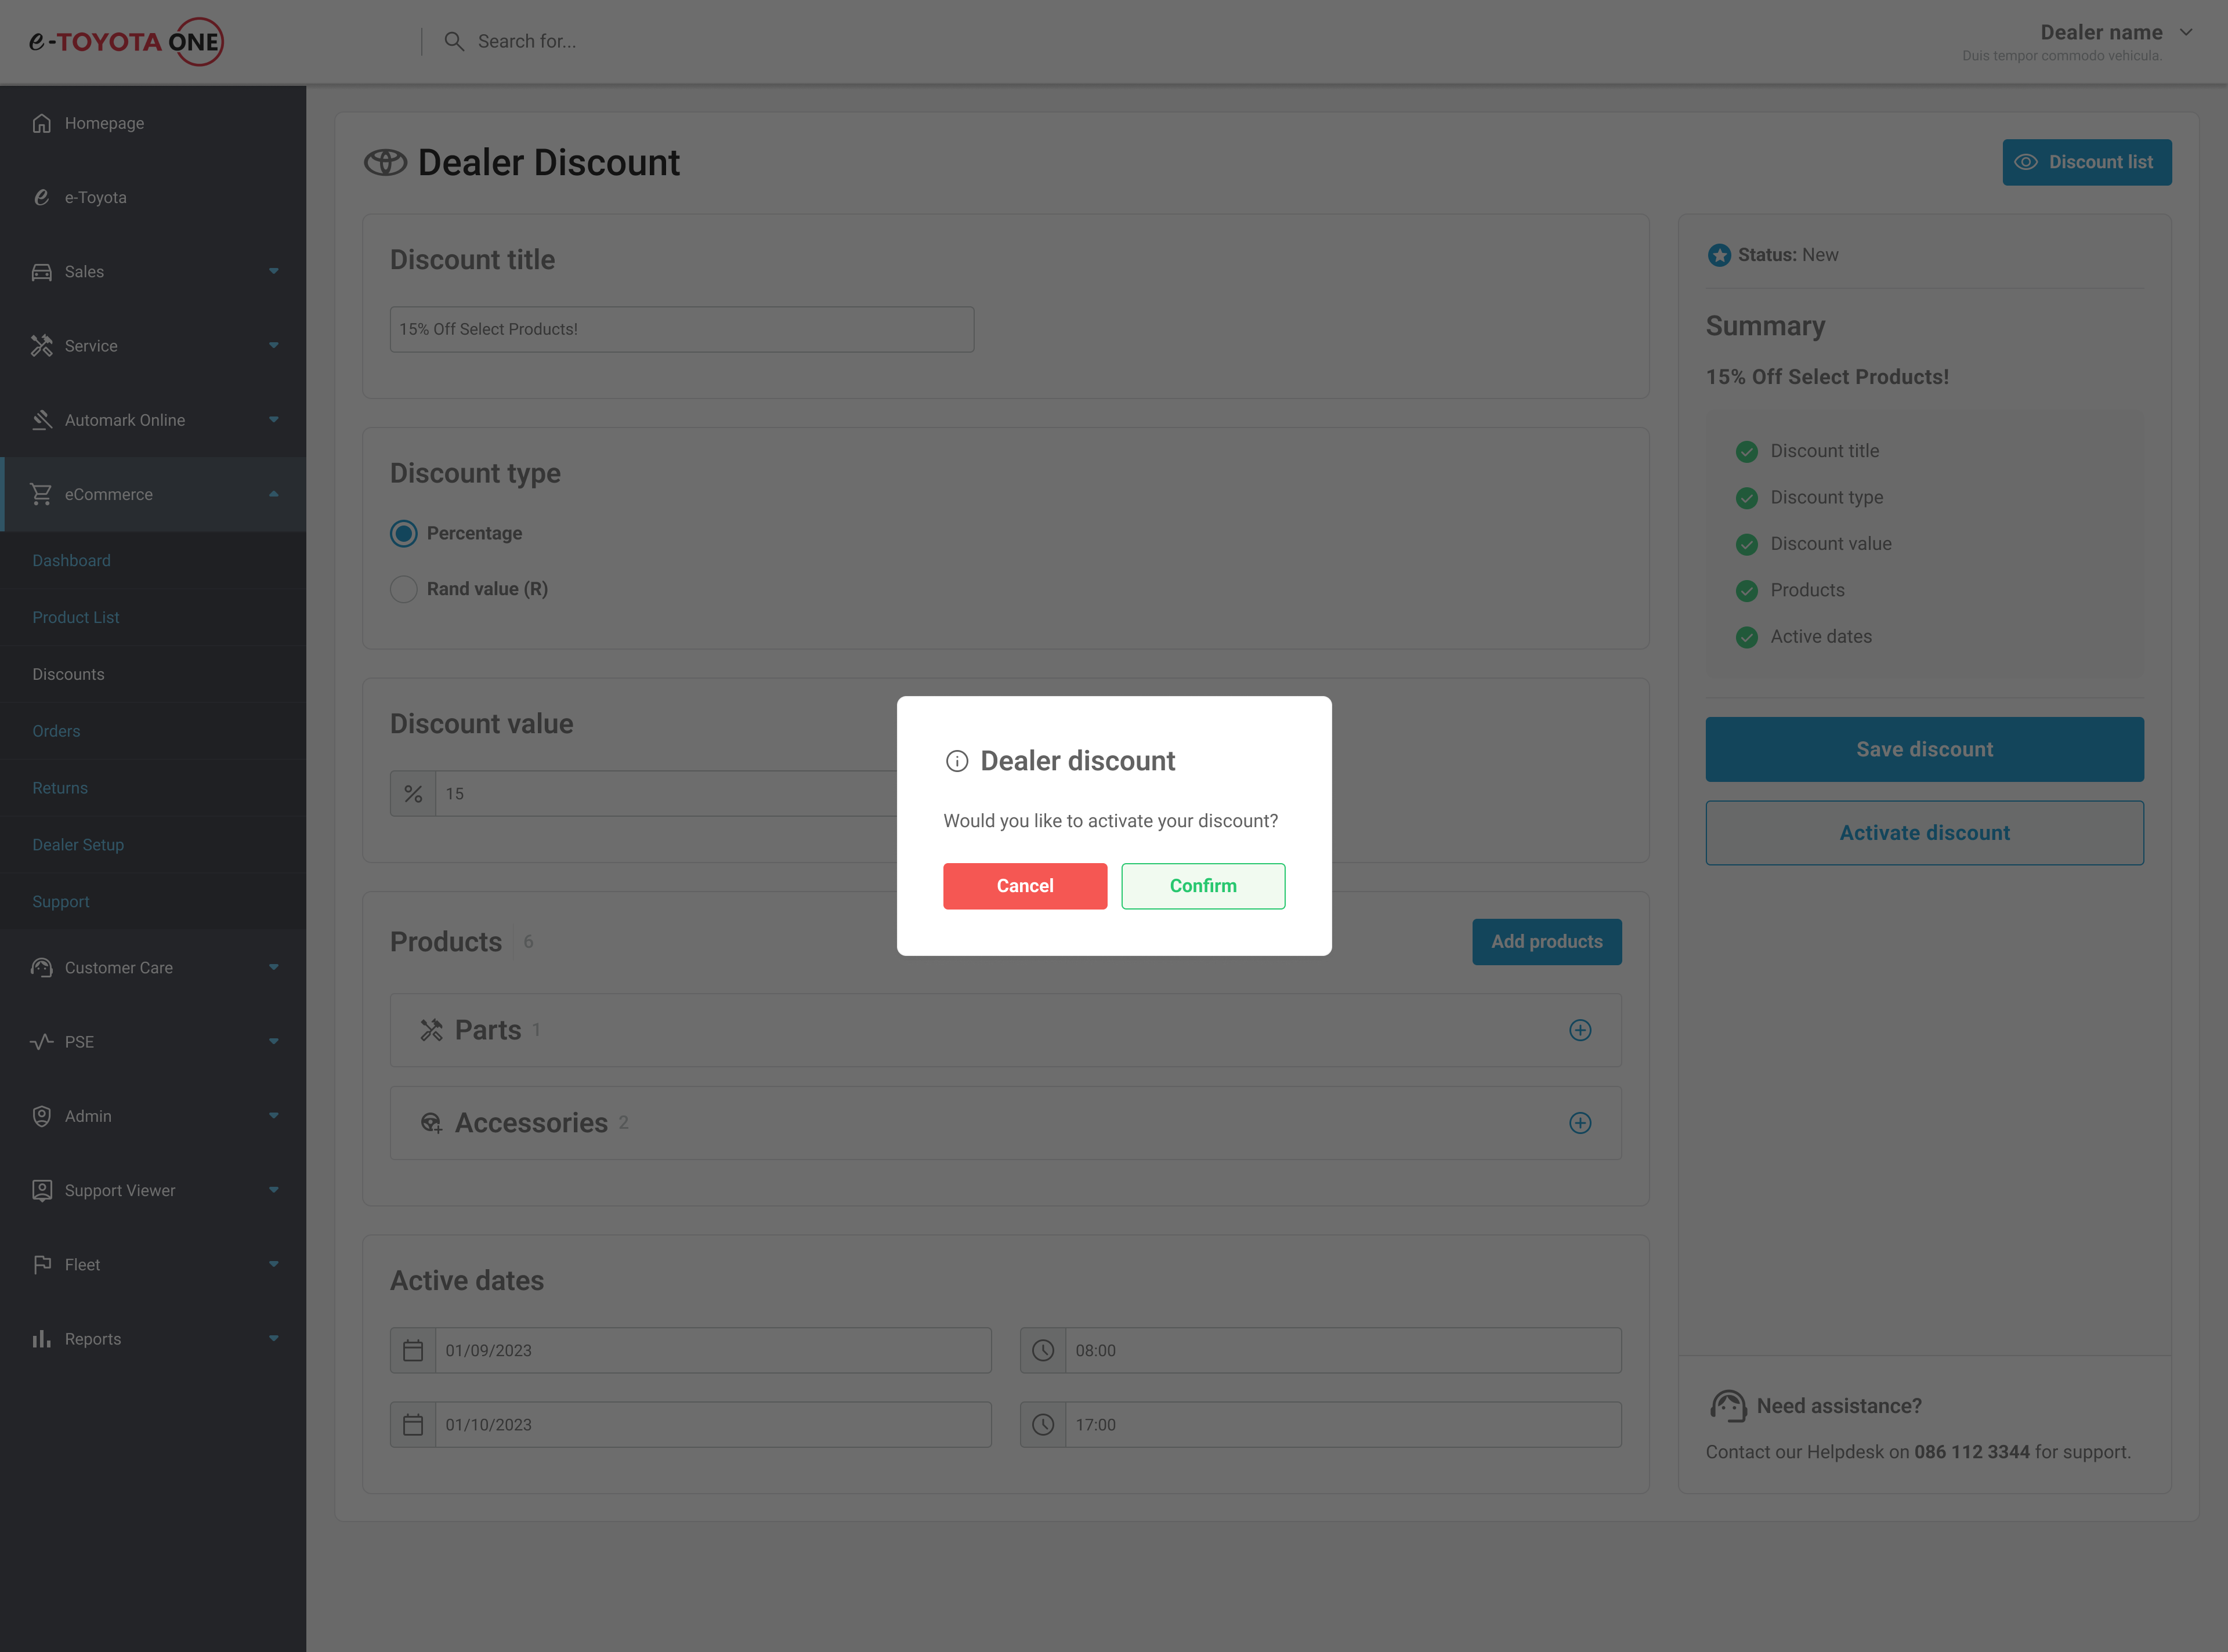Click the Homepage house icon
Image resolution: width=2228 pixels, height=1652 pixels.
pyautogui.click(x=41, y=123)
